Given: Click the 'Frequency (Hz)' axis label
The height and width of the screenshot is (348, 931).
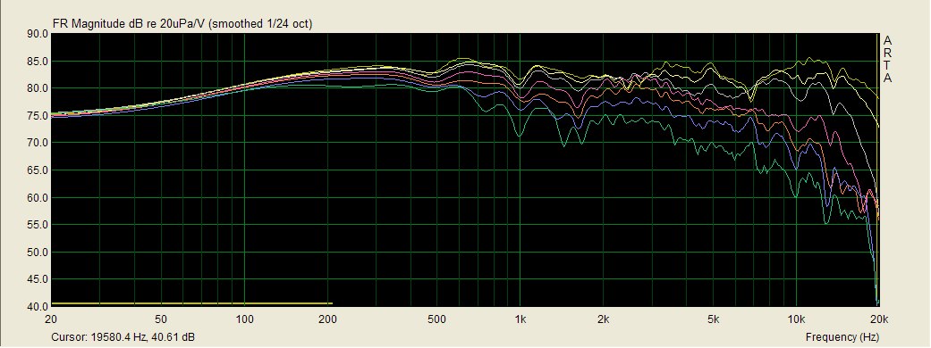Looking at the screenshot, I should click(x=842, y=337).
